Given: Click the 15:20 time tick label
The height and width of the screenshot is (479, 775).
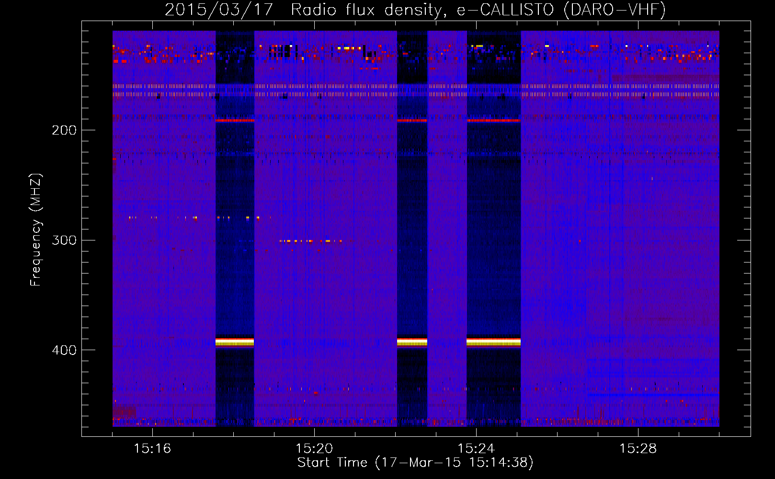Looking at the screenshot, I should point(314,448).
